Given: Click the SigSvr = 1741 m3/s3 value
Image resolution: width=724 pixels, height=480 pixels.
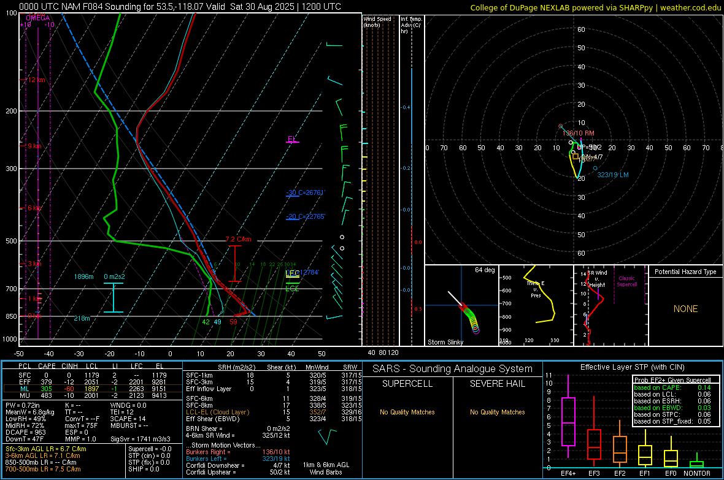Looking at the screenshot, I should 141,439.
